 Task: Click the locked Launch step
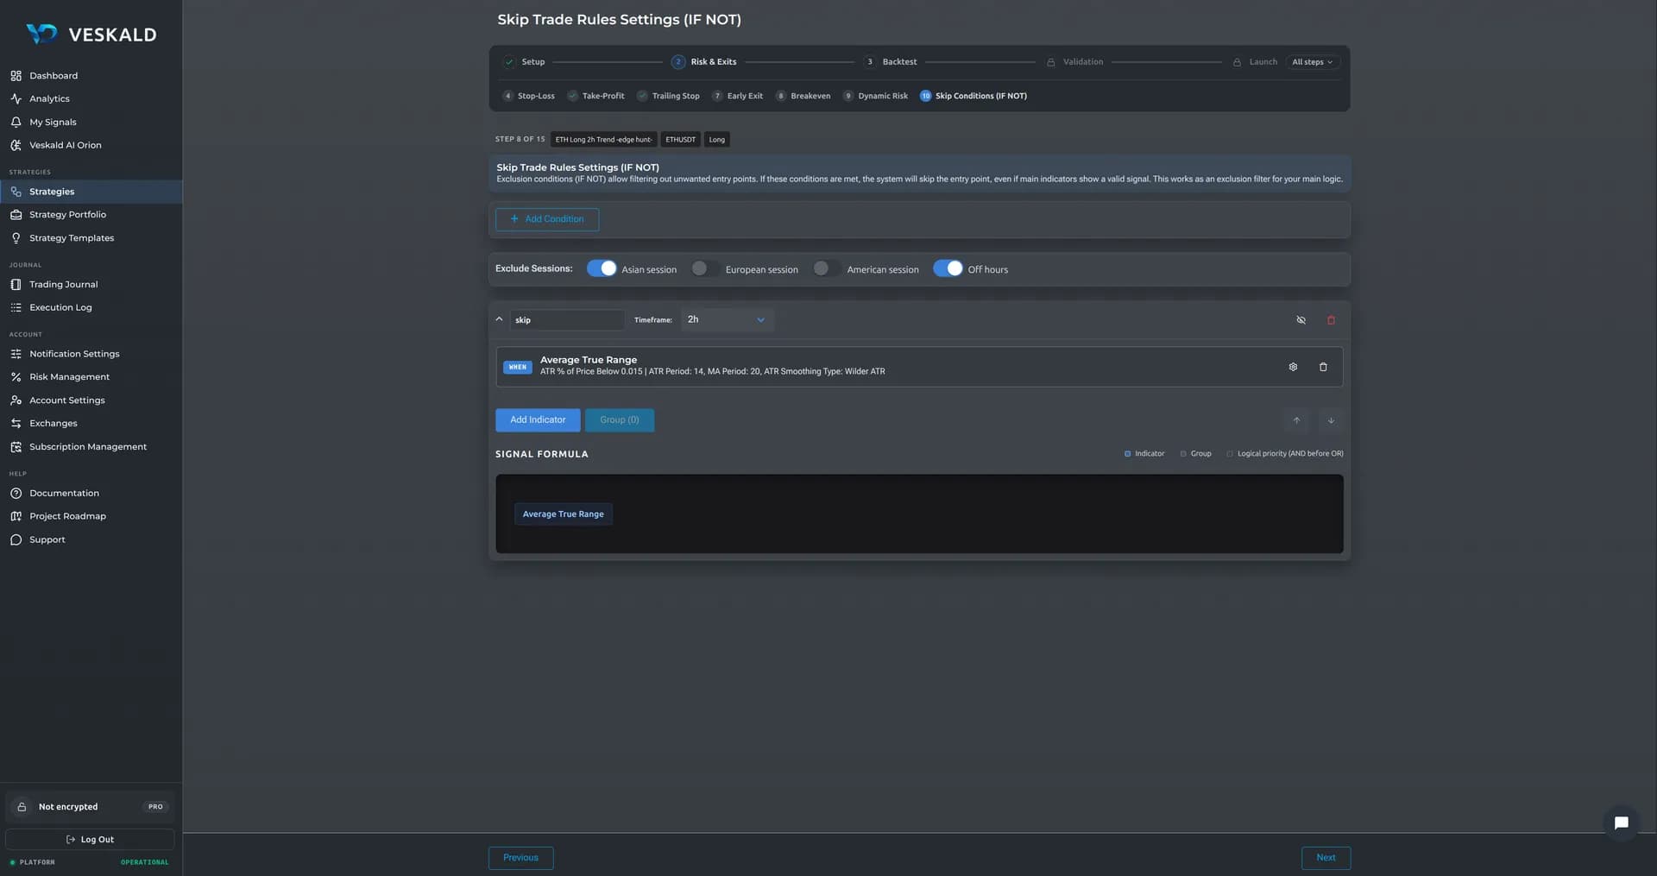pos(1255,62)
